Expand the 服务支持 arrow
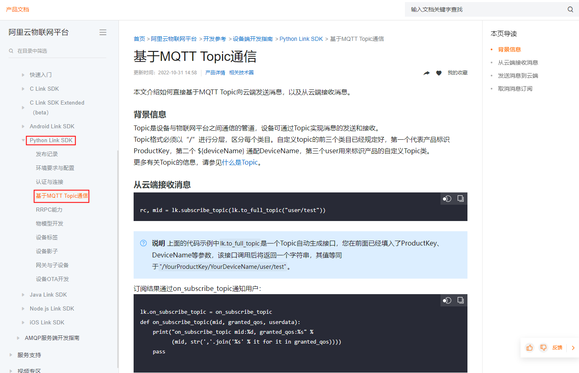Viewport: 579px width, 373px height. (11, 355)
